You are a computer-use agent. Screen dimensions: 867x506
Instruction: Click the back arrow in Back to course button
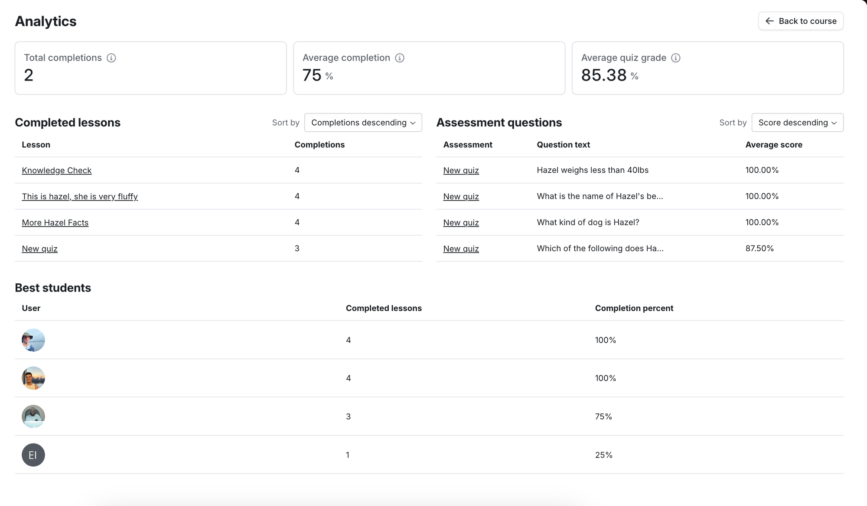click(770, 21)
